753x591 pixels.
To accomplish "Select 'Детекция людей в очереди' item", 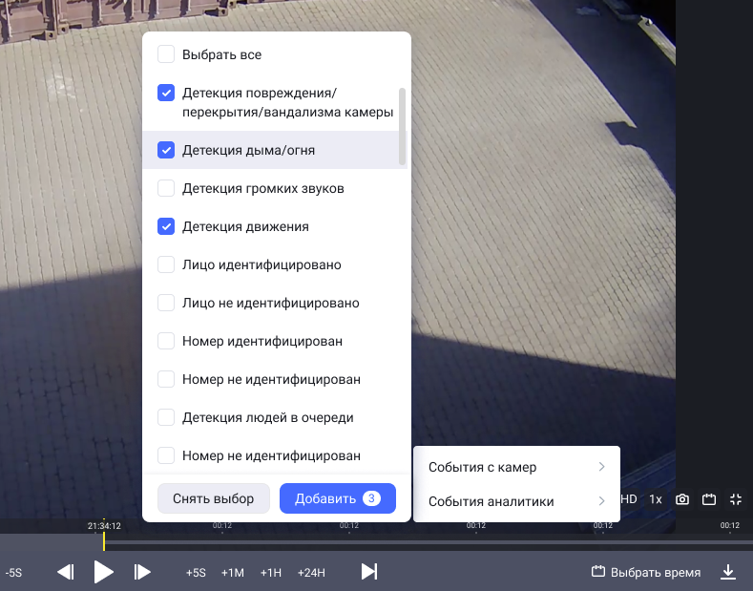I will click(x=166, y=417).
